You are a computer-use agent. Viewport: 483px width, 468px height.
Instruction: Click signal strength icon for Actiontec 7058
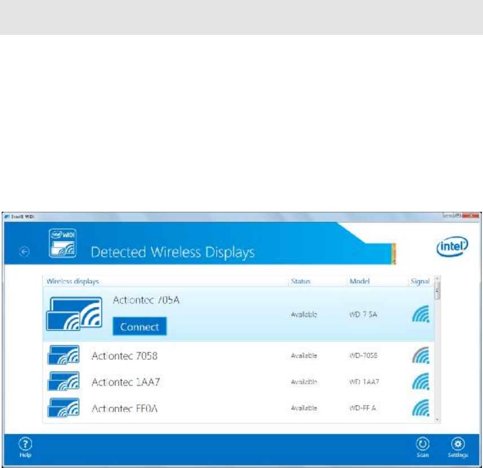421,355
